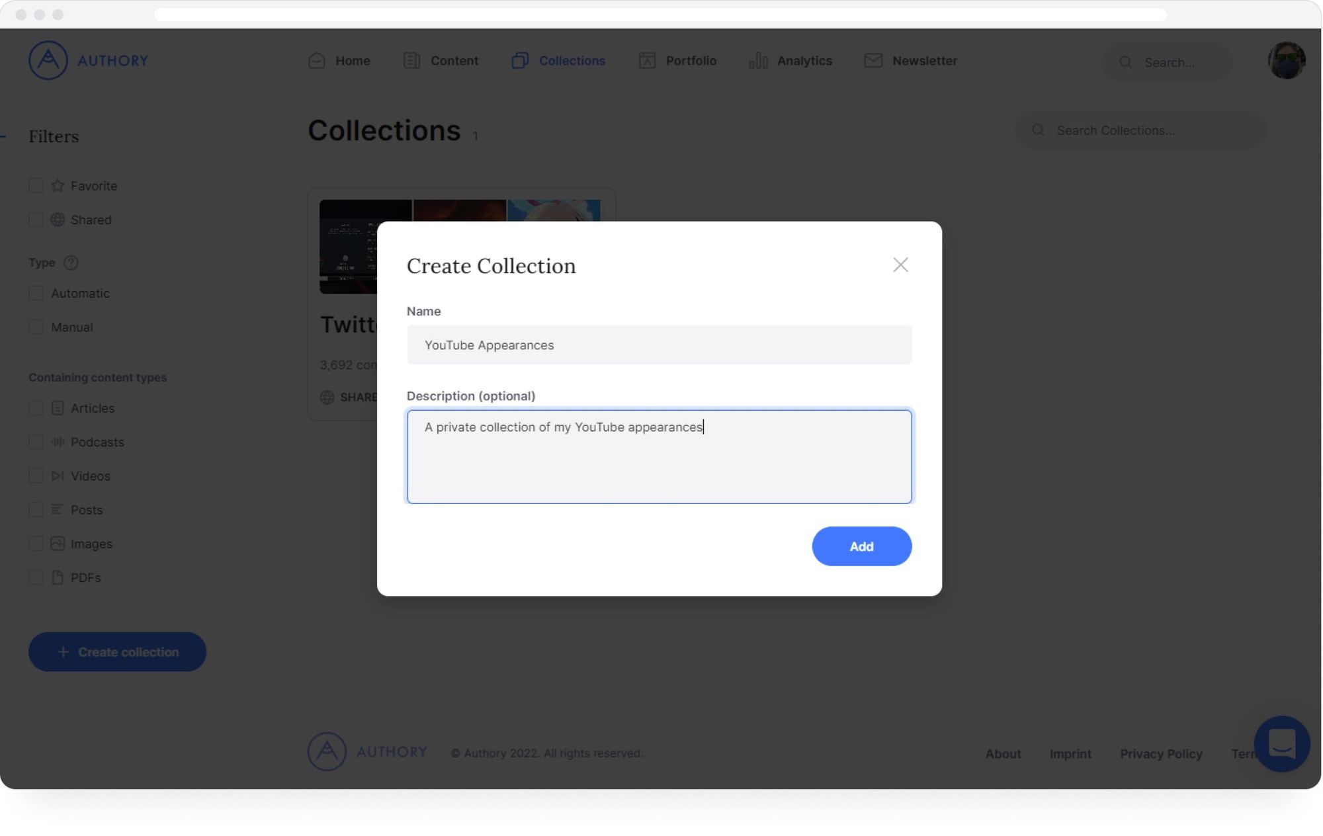Click the Authory logo icon in header
Viewport: 1323px width, 836px height.
[x=48, y=60]
